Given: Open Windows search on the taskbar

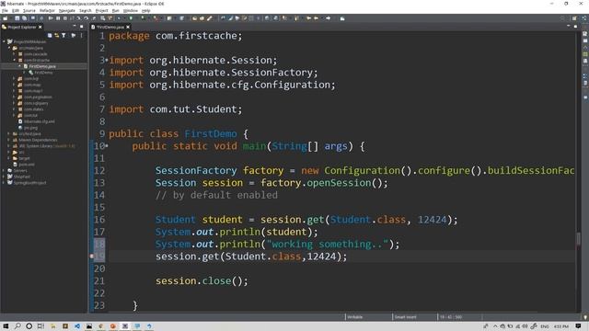Looking at the screenshot, I should tap(17, 326).
